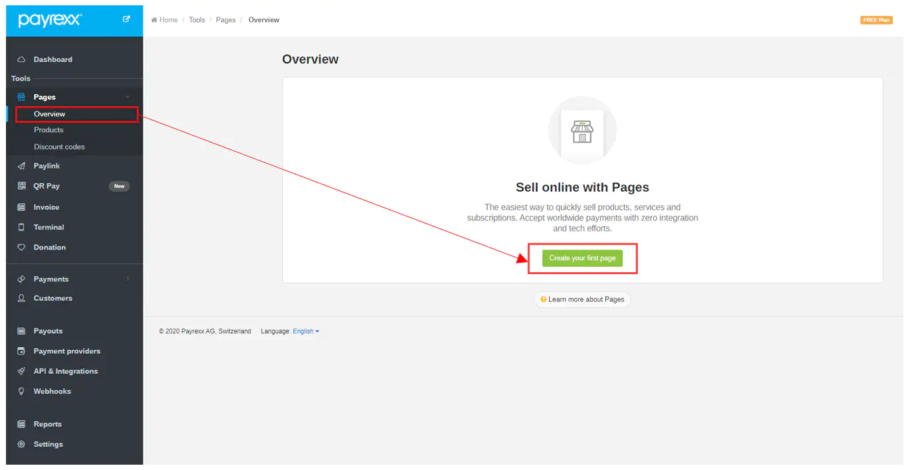Click the FREE Plan badge
Viewport: 910px width, 470px height.
(875, 20)
